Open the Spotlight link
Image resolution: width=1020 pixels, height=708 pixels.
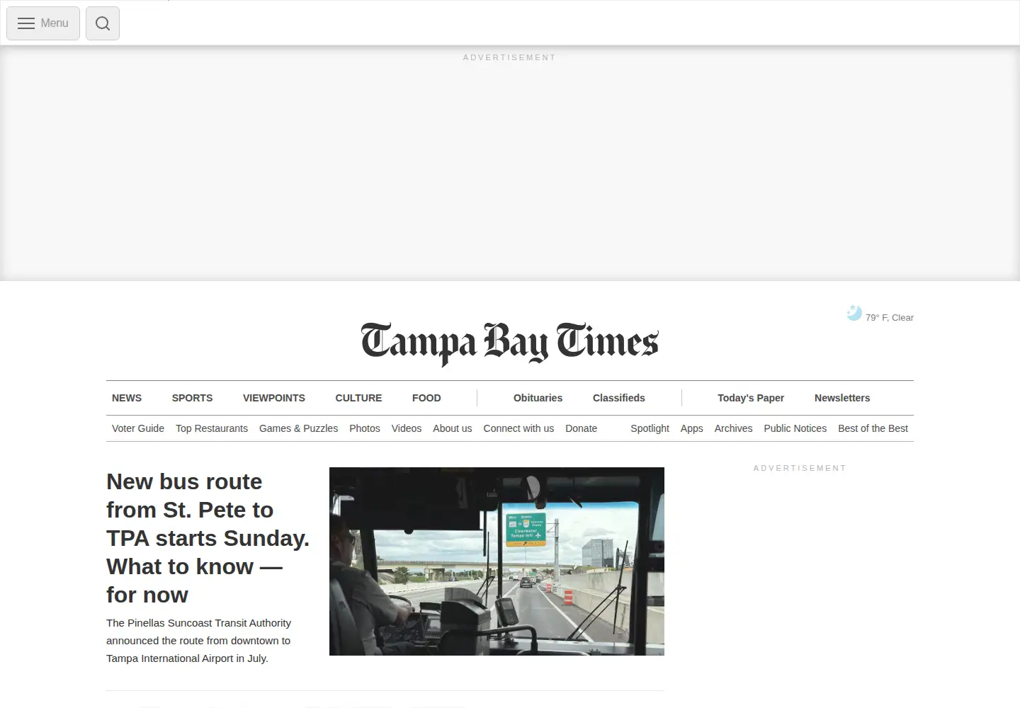650,428
